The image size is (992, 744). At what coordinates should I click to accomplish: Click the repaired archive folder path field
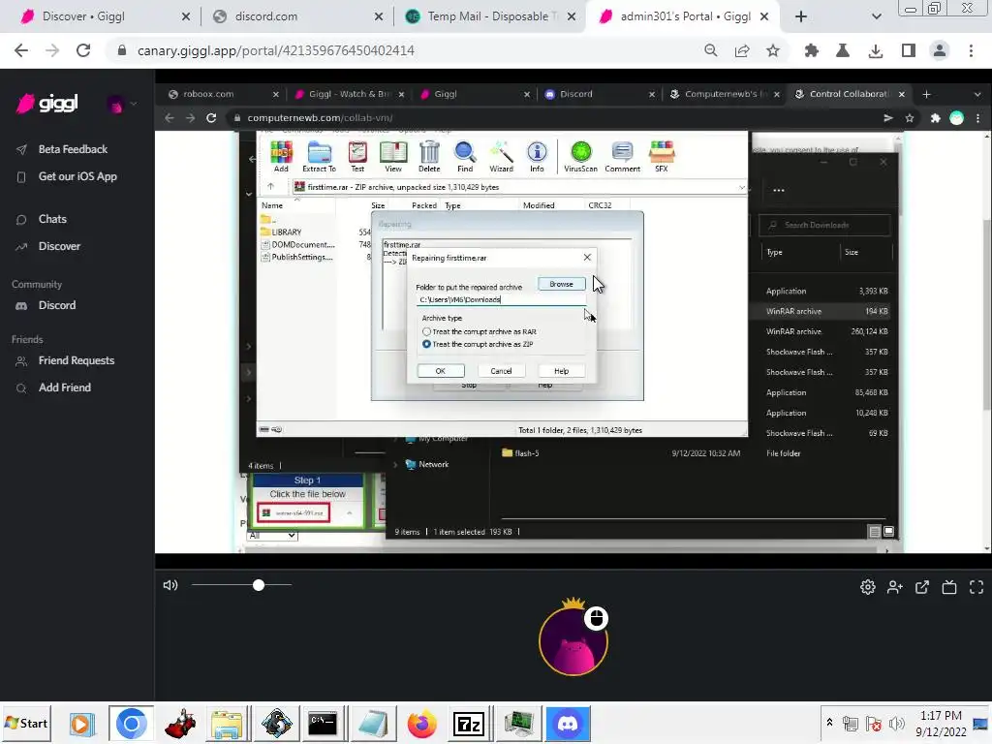coord(501,300)
